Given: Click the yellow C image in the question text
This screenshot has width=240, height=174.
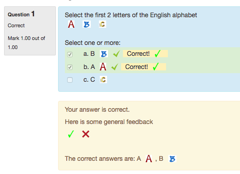Looking at the screenshot, I should coord(103,24).
